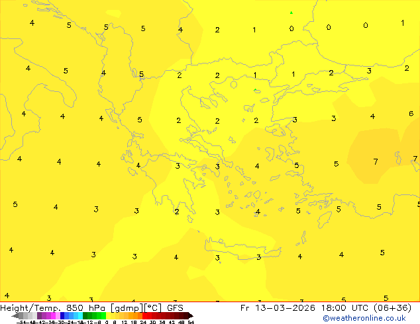Click the date 'Fr 13-03-2026'
Image resolution: width=420 pixels, height=324 pixels.
[x=278, y=308]
